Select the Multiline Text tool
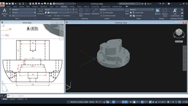This screenshot has width=188, height=106. (4, 12)
